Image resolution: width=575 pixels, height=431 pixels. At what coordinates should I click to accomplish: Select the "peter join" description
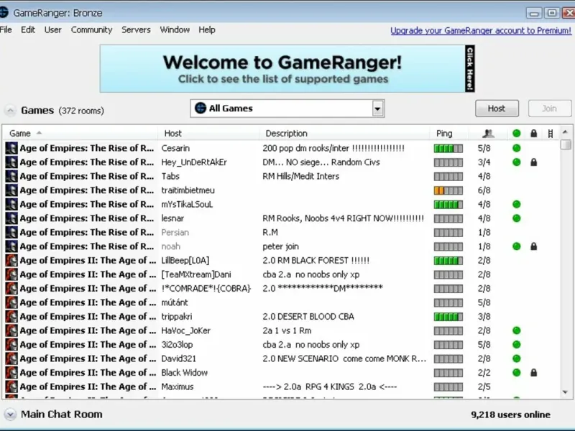tap(280, 246)
